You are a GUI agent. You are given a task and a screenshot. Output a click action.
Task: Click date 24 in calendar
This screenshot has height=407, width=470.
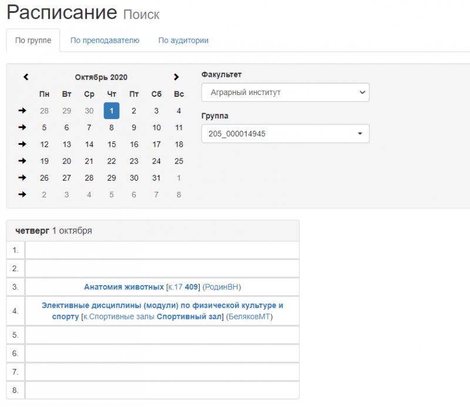(x=156, y=161)
